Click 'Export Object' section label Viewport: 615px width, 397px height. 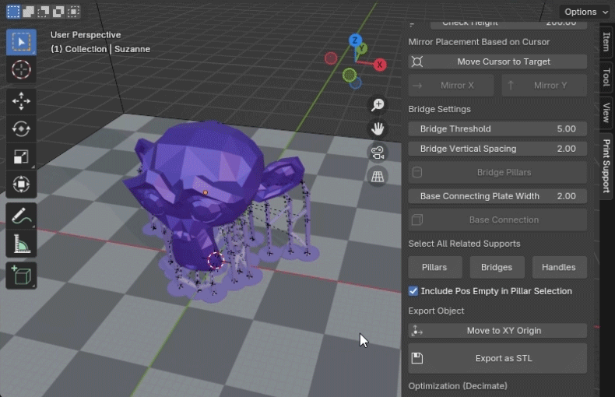(436, 311)
